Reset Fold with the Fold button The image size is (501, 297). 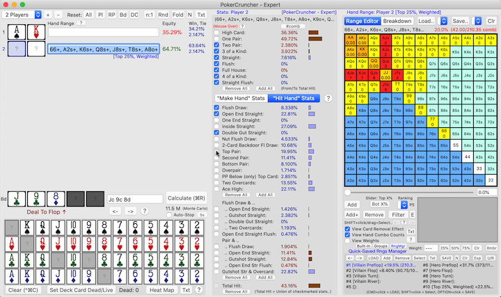(177, 15)
